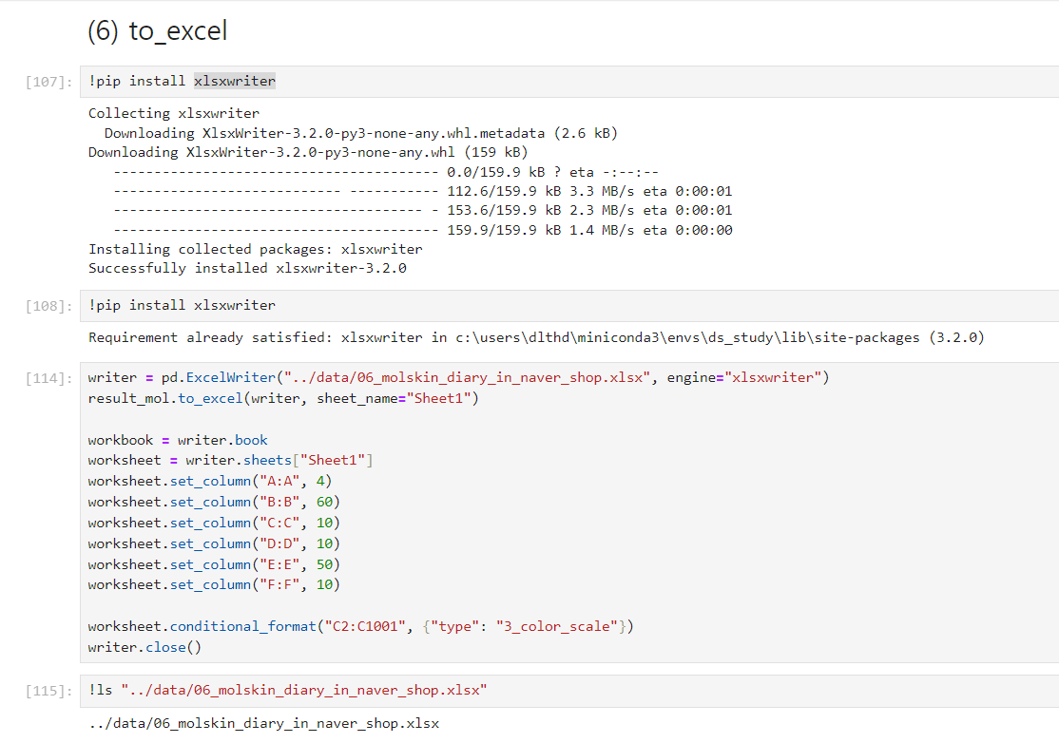
Task: Click the conditional_format 3_color_scale line
Action: (360, 626)
